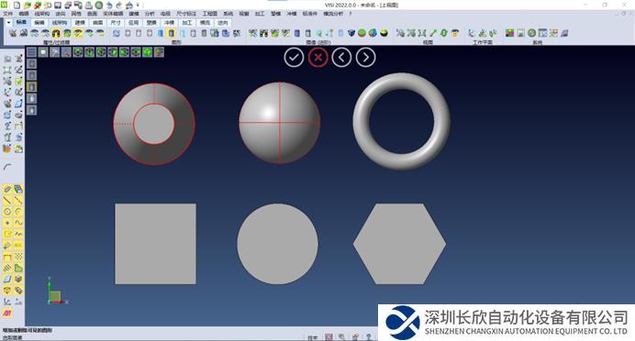Image resolution: width=635 pixels, height=341 pixels.
Task: Toggle the highlighted blue cylinder shading mode
Action: click(x=172, y=33)
